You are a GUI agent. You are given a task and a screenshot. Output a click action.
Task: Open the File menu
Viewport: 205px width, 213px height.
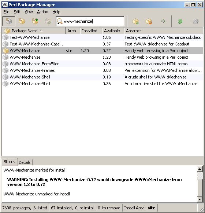(x=6, y=12)
